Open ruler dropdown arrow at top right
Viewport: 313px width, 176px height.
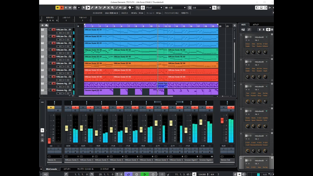[x=234, y=25]
